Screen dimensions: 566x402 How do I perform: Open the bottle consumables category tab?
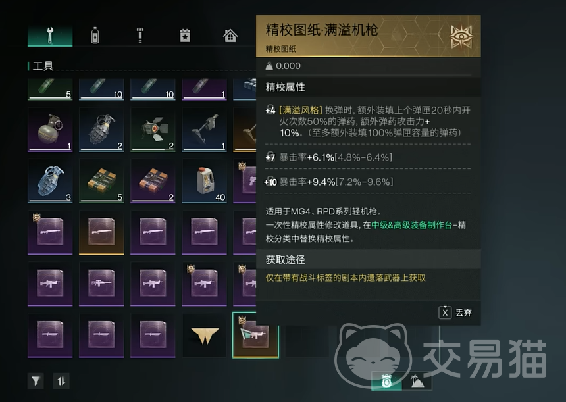point(95,36)
